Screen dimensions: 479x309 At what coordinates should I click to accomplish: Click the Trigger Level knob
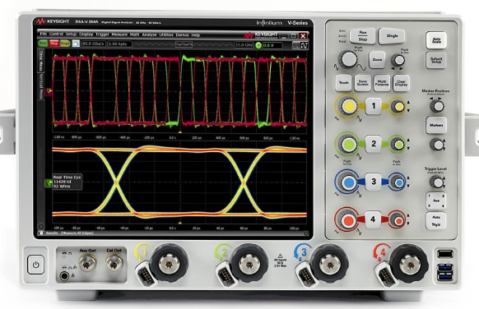tap(437, 182)
